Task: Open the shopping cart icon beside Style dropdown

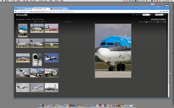Action: [165, 15]
